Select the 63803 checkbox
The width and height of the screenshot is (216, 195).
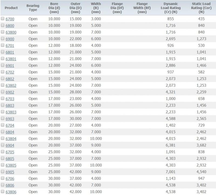tap(3, 112)
